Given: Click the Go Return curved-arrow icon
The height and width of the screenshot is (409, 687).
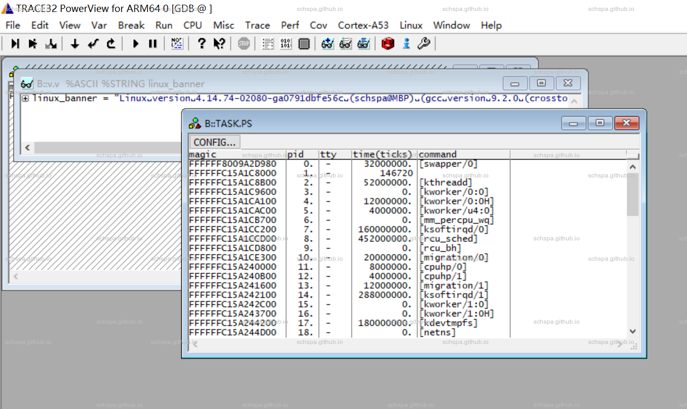Looking at the screenshot, I should pyautogui.click(x=93, y=44).
